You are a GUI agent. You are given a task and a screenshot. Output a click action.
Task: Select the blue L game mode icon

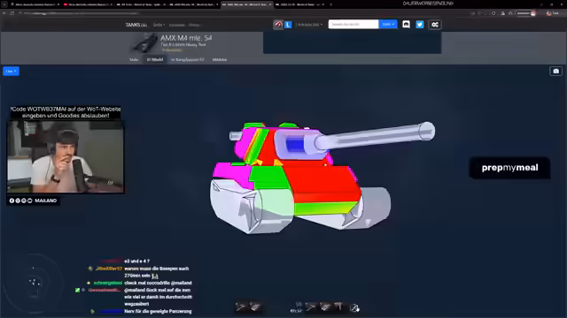288,25
